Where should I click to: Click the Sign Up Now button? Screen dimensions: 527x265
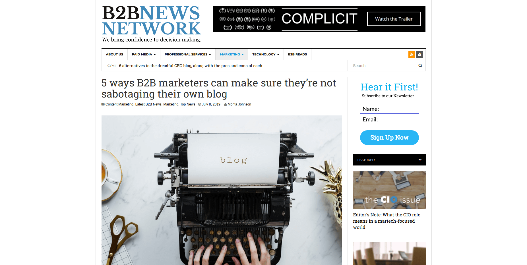pos(389,138)
